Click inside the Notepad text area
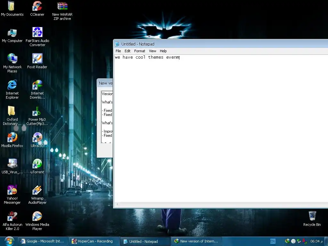This screenshot has width=328, height=246. pyautogui.click(x=221, y=128)
